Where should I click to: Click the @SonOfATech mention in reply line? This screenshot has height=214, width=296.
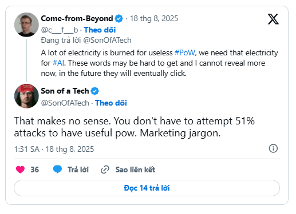coord(108,40)
